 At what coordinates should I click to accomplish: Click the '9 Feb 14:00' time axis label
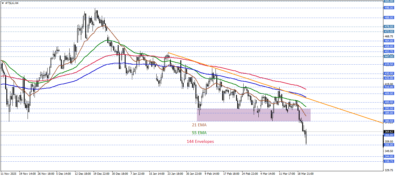coord(213,174)
